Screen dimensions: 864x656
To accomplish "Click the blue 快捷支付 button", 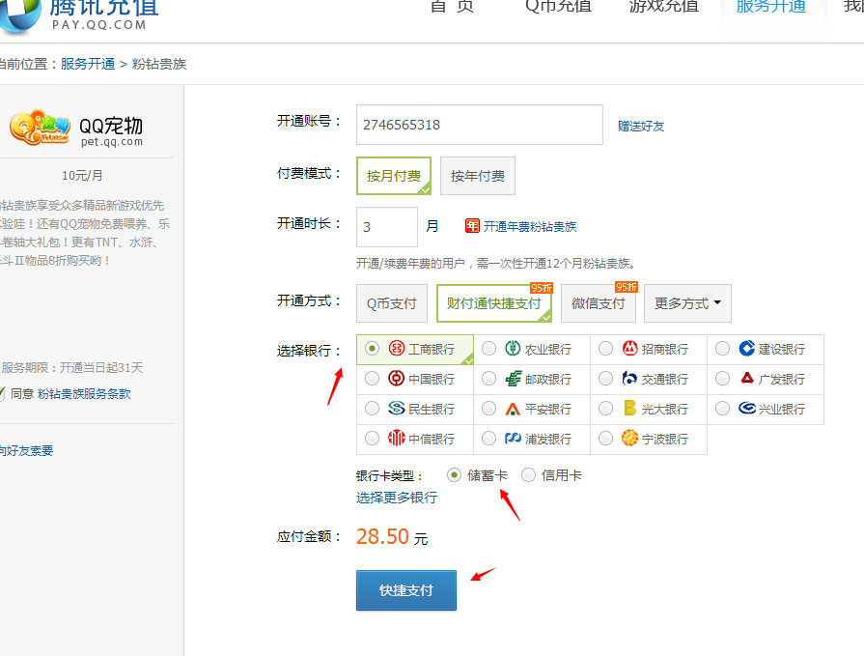I will tap(406, 590).
